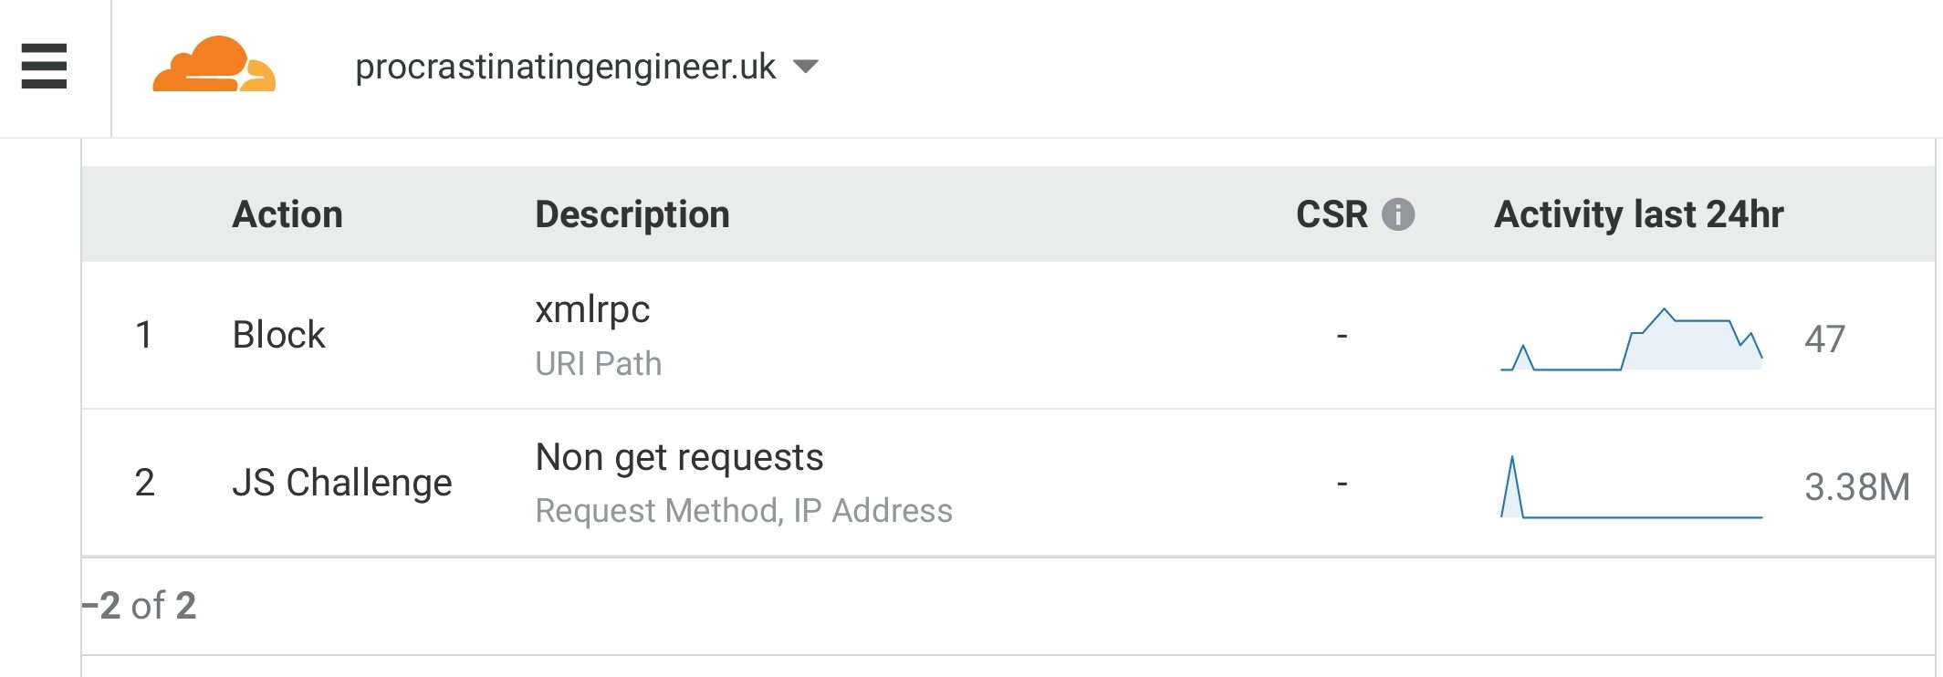Click the JS Challenge action label
The image size is (1943, 677).
[x=341, y=483]
